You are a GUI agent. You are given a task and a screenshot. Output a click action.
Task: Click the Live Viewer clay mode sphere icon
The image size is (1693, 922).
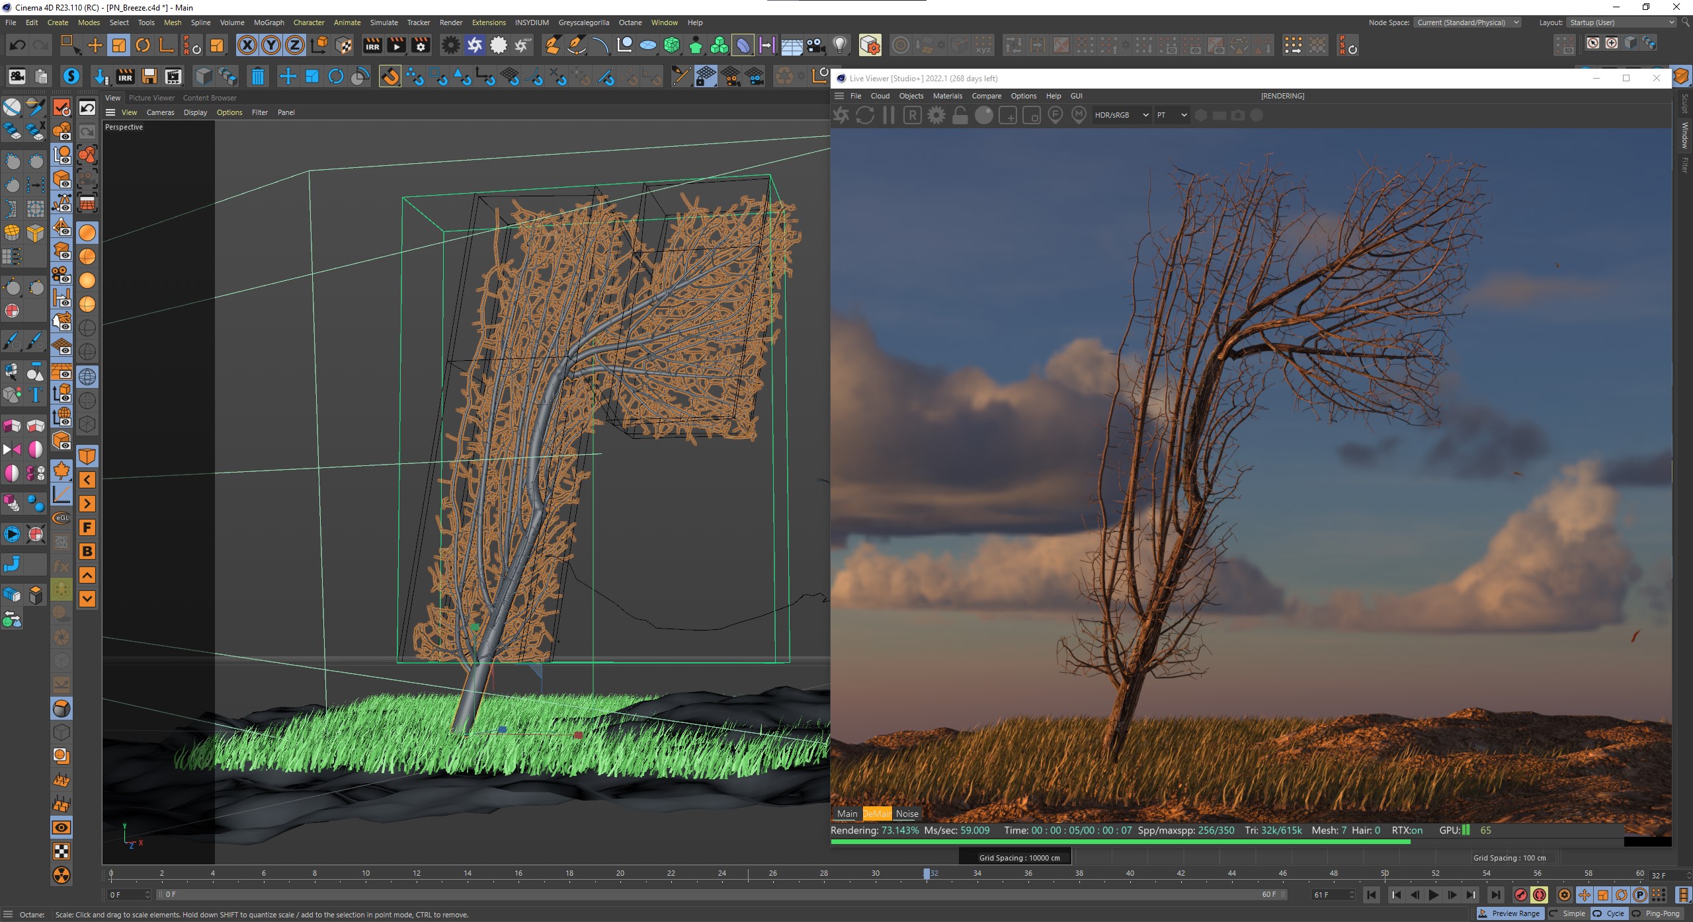pos(984,116)
